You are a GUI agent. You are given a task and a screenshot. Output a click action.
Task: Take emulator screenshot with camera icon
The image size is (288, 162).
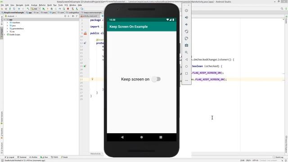[x=186, y=45]
